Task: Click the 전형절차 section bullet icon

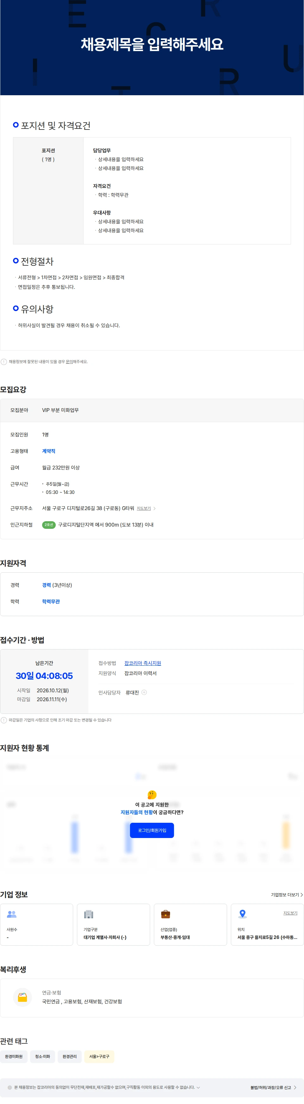Action: 16,261
